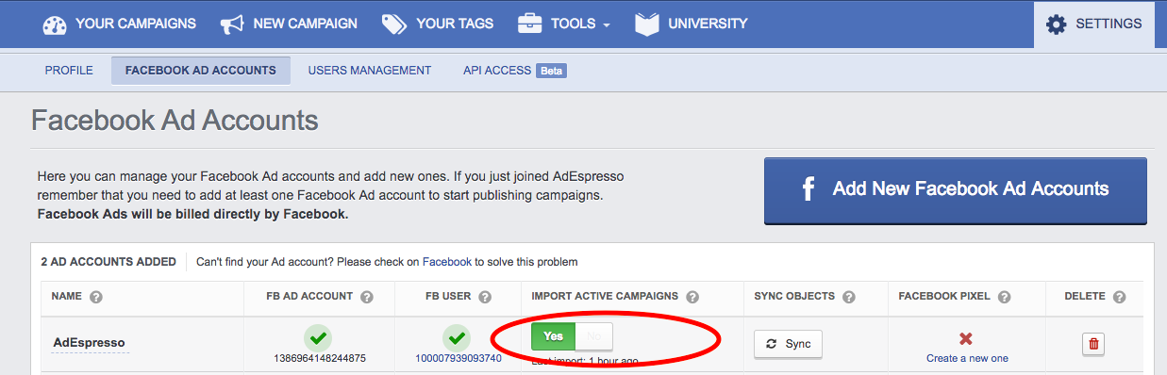The width and height of the screenshot is (1167, 375).
Task: Click the Settings gear icon
Action: [1057, 24]
